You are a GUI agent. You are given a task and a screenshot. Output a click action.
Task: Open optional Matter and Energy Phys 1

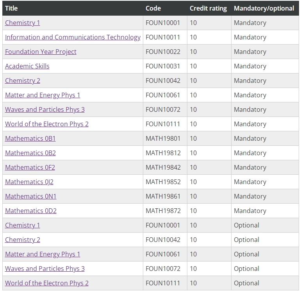[x=43, y=254]
